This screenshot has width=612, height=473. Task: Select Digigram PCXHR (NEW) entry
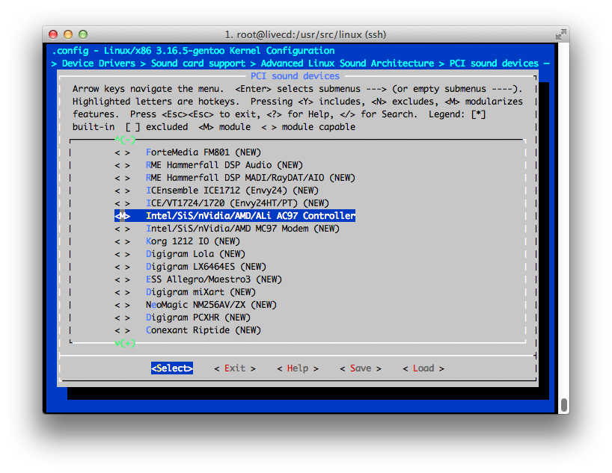click(x=198, y=318)
